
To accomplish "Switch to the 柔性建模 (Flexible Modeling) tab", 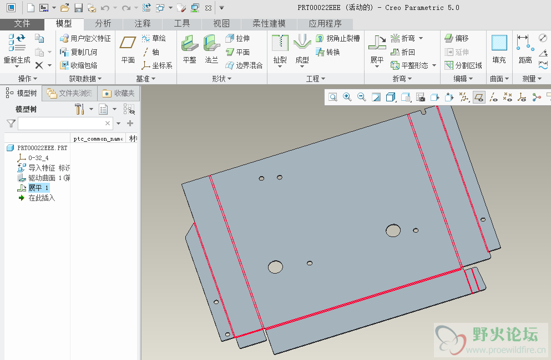I will (269, 23).
